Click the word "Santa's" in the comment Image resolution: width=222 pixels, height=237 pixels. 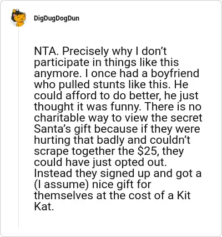pos(53,129)
